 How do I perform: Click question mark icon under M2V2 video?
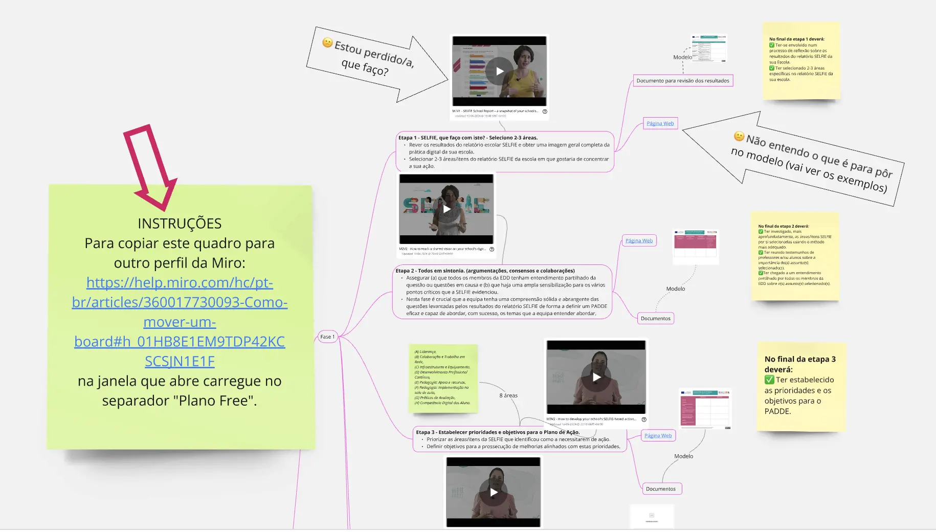pyautogui.click(x=492, y=250)
